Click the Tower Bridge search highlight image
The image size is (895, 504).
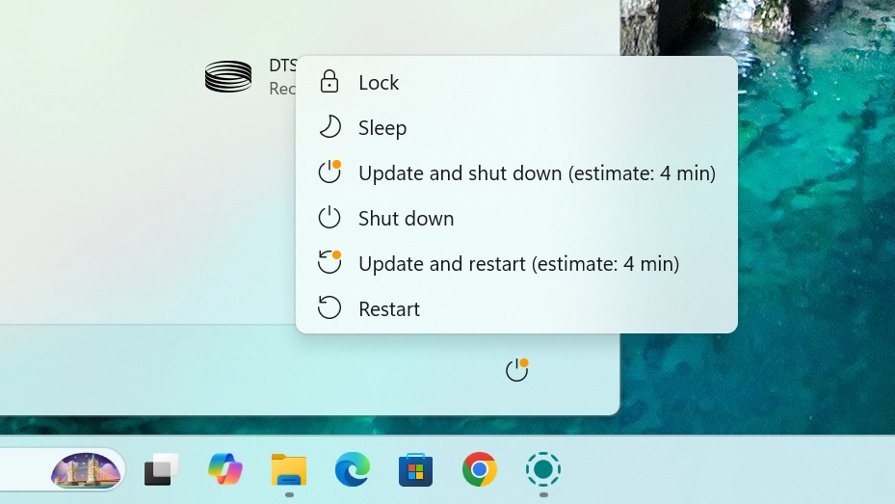(x=86, y=470)
